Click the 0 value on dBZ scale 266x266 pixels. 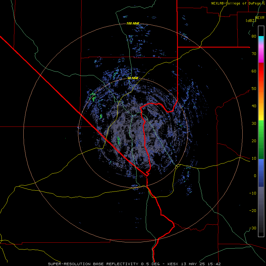(x=255, y=176)
